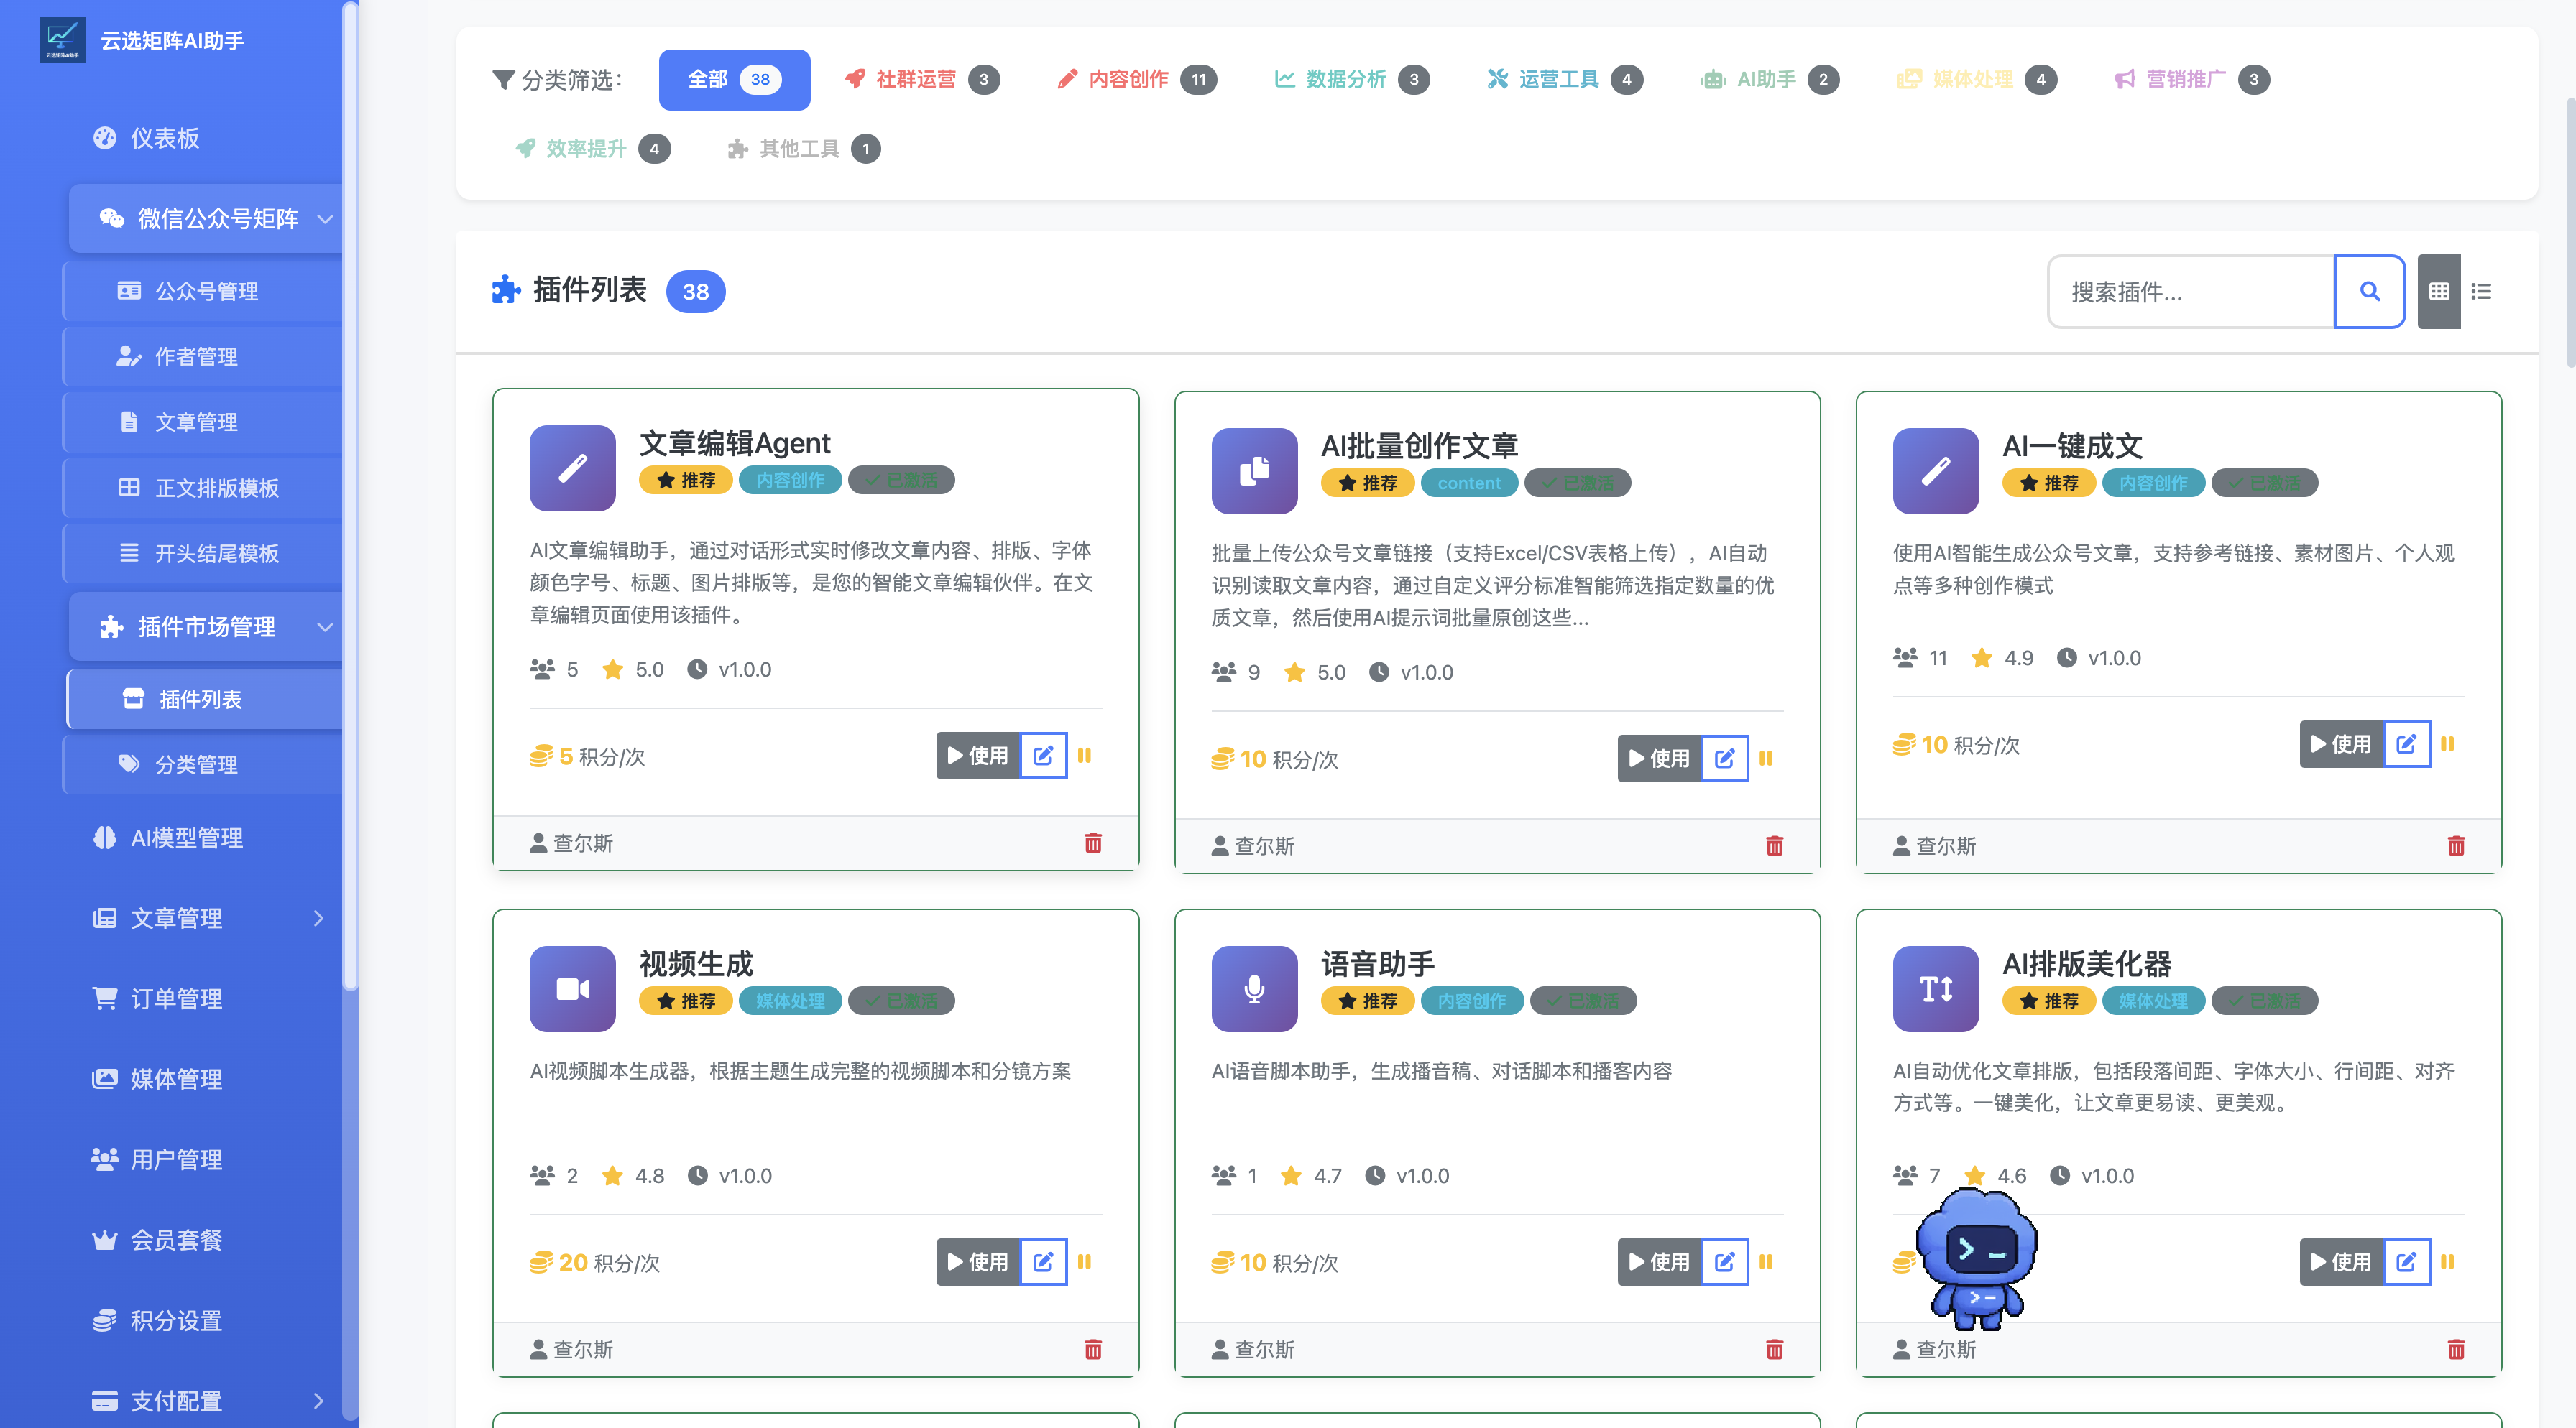Click the sidebar vertical scrollbar
2576x1428 pixels.
(350, 496)
